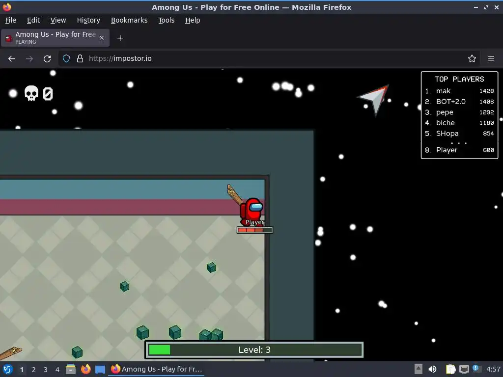Click the wooden stick weapon near player

tap(235, 194)
